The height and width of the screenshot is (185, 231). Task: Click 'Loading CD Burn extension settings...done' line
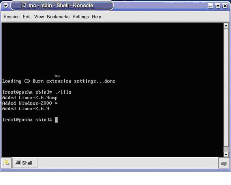coord(59,81)
